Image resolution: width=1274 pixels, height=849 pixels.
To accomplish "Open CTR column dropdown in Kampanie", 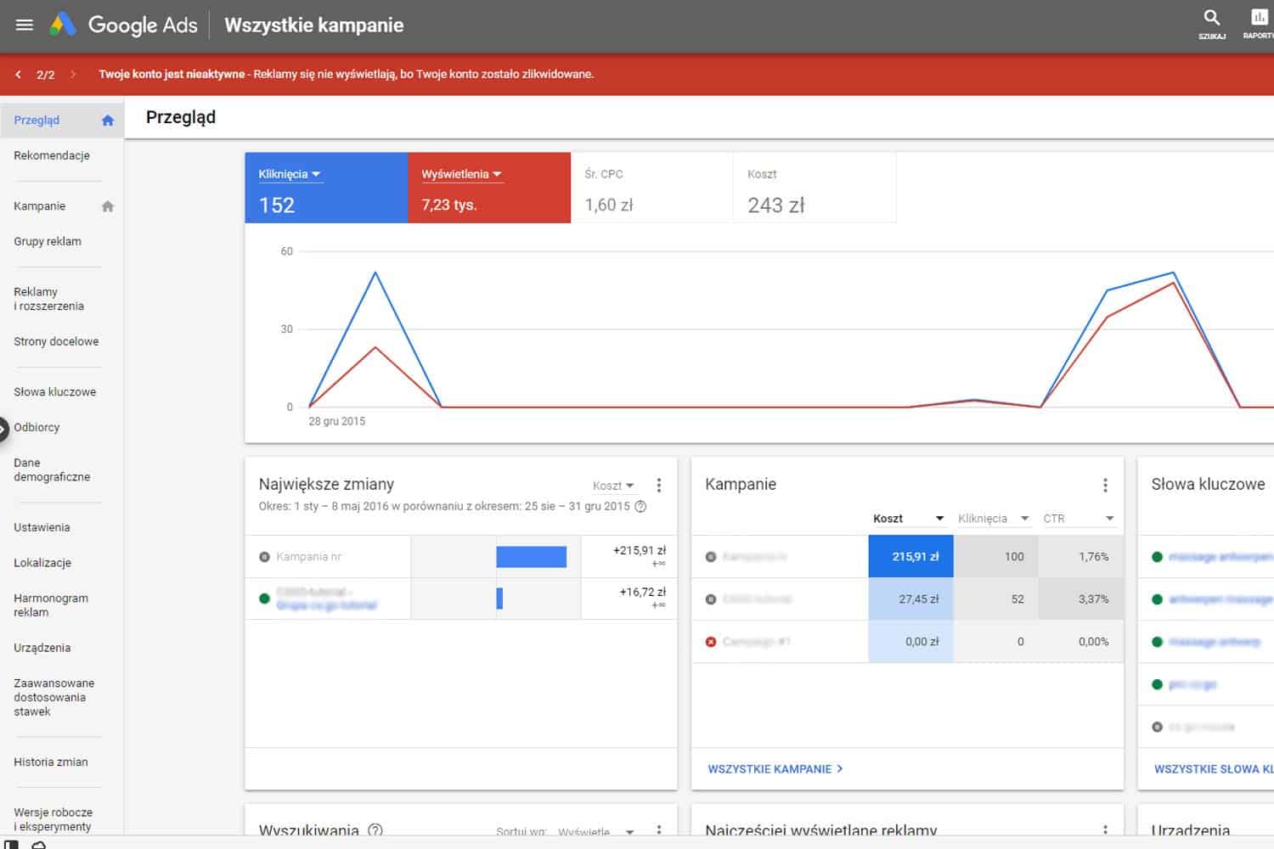I will pos(1079,519).
